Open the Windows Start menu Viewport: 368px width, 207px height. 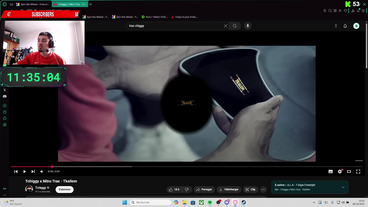pyautogui.click(x=124, y=202)
